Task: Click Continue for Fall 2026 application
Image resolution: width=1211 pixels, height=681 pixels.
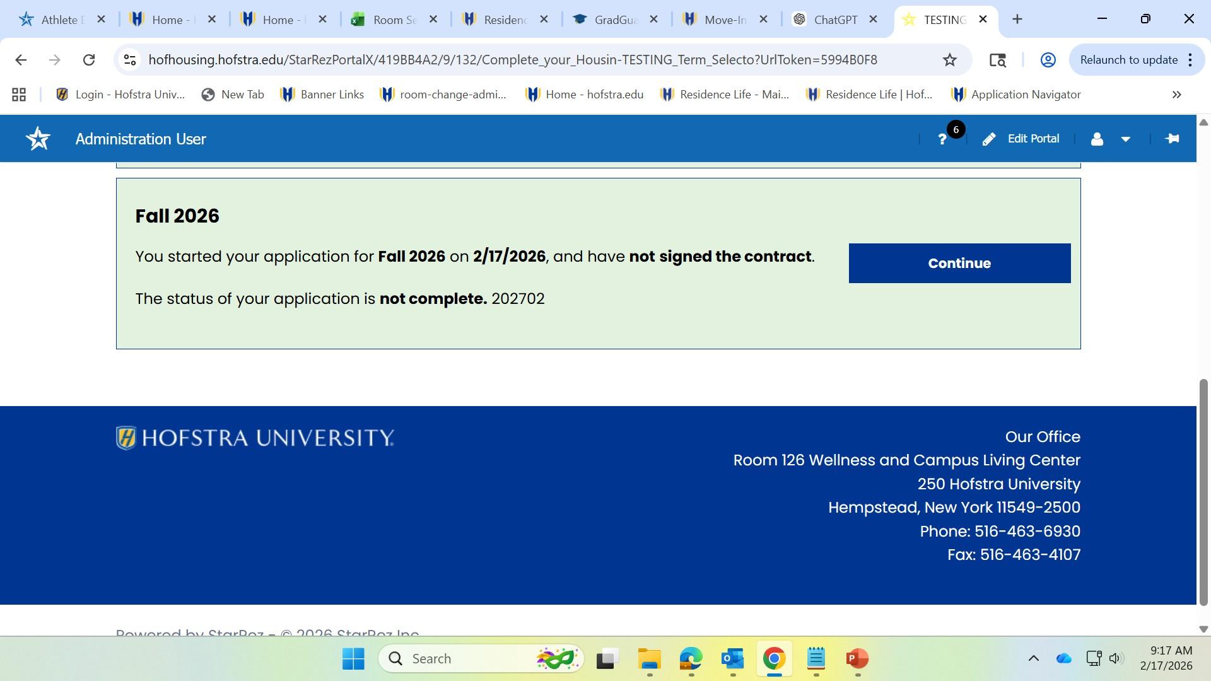Action: (959, 263)
